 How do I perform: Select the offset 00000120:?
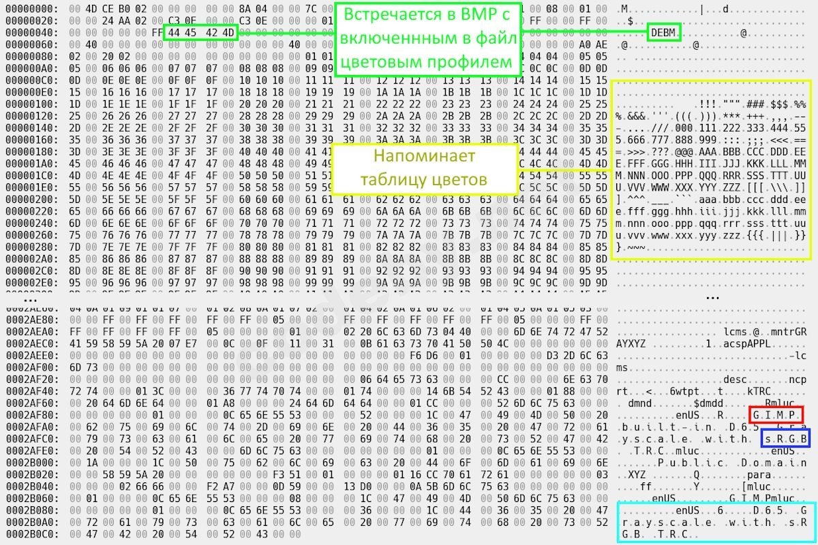tap(31, 116)
